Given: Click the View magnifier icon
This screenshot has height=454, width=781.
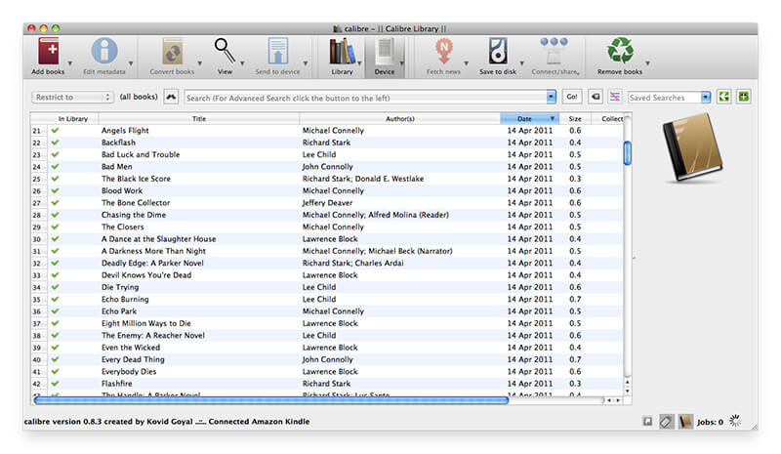Looking at the screenshot, I should (225, 51).
